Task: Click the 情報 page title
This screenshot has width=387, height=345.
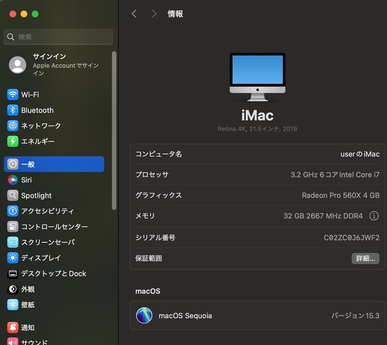Action: [175, 14]
